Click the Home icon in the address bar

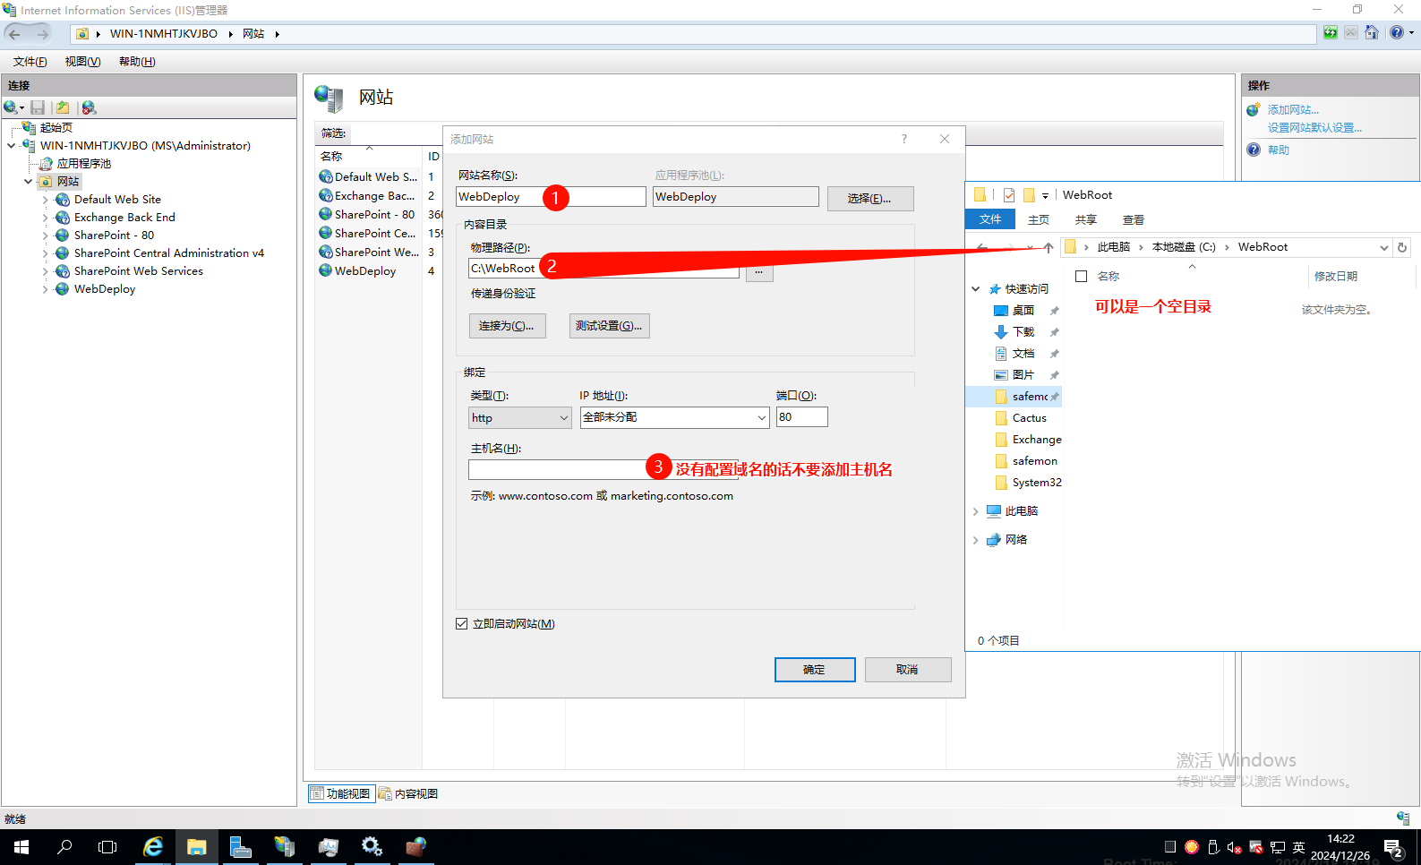(x=1371, y=33)
